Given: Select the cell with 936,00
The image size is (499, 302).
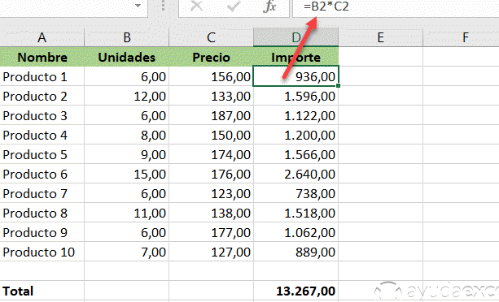Looking at the screenshot, I should pos(296,76).
